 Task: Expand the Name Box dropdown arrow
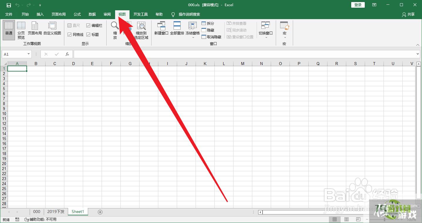click(x=28, y=54)
